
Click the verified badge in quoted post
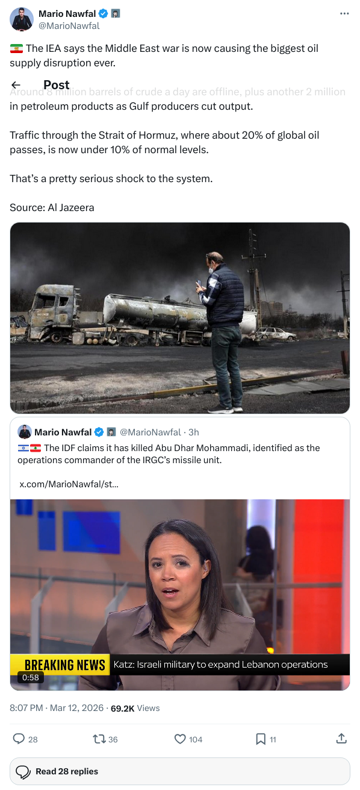click(x=99, y=432)
